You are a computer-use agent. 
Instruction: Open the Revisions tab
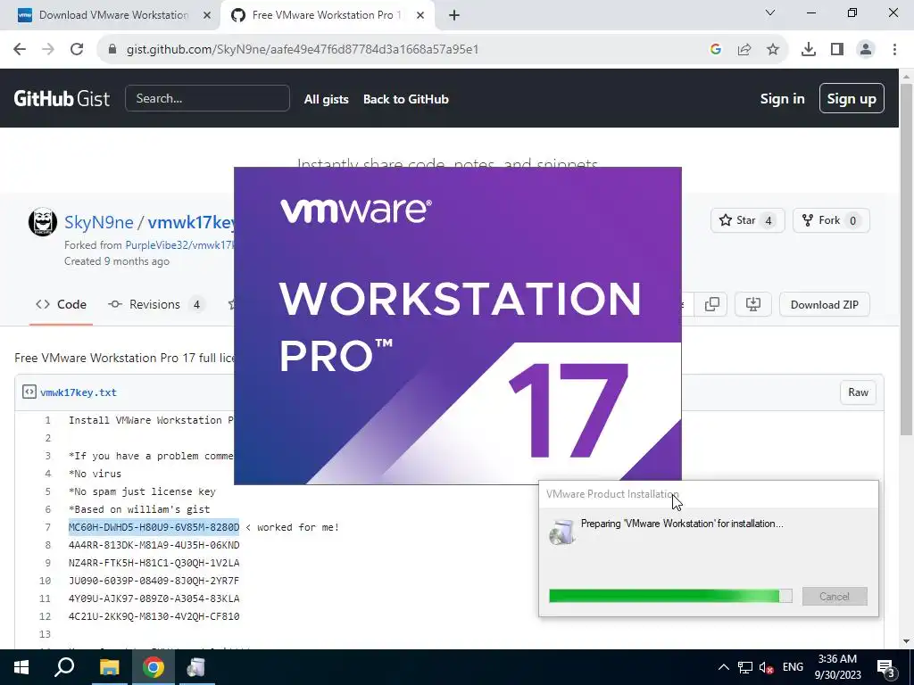(155, 305)
